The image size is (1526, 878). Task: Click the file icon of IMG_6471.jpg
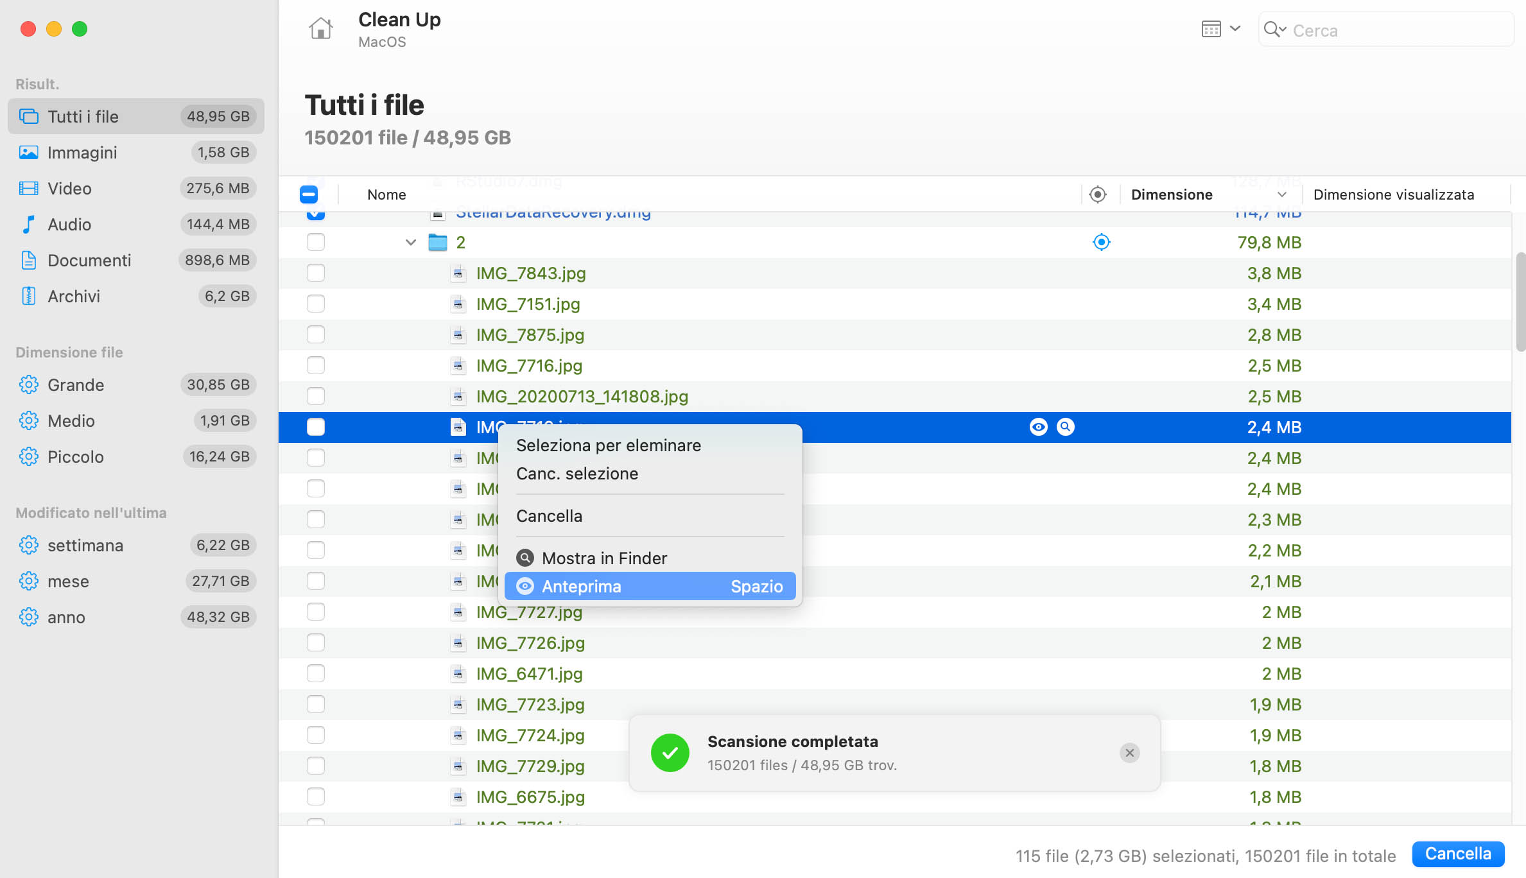coord(458,673)
